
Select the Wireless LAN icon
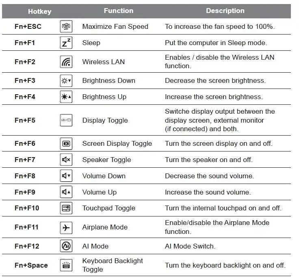pyautogui.click(x=66, y=62)
